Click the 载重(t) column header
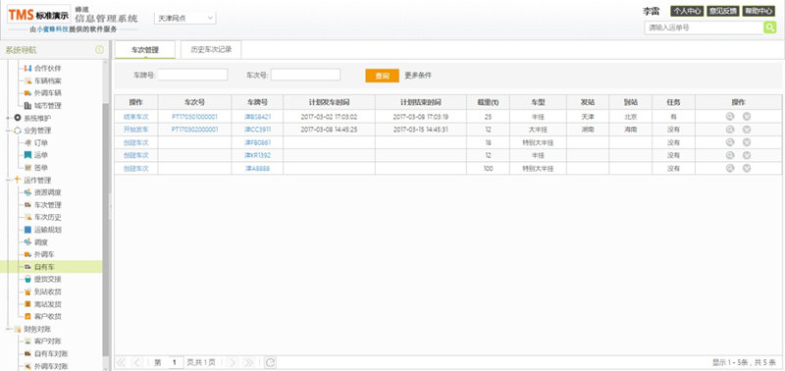 [x=488, y=102]
